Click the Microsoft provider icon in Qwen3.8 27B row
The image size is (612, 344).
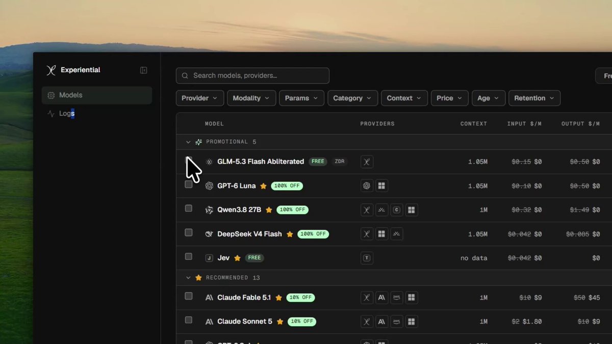(412, 210)
